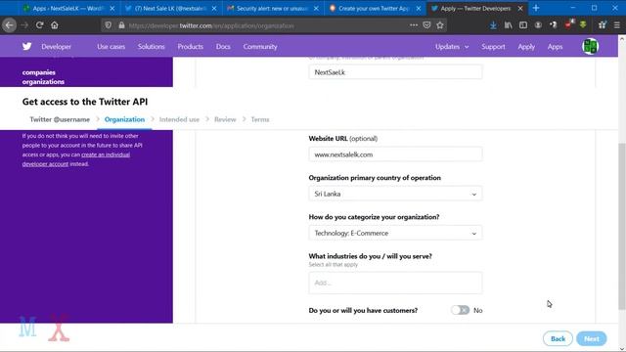The height and width of the screenshot is (352, 626).
Task: Select the Intended use step
Action: (x=179, y=119)
